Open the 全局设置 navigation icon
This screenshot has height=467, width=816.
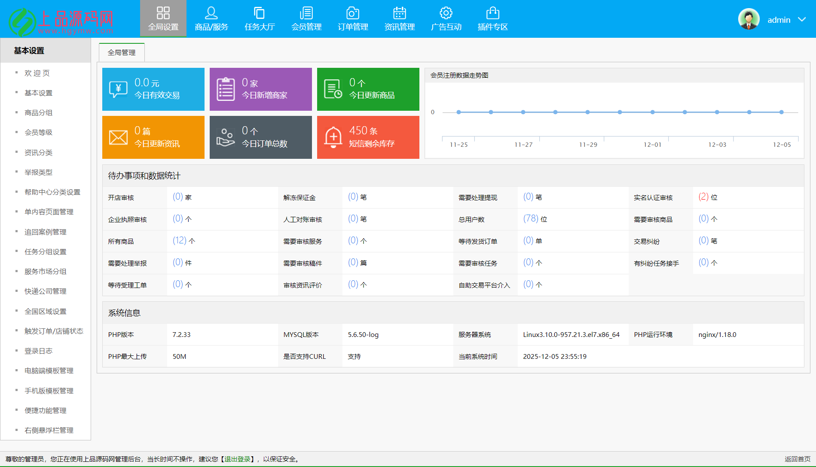[163, 18]
